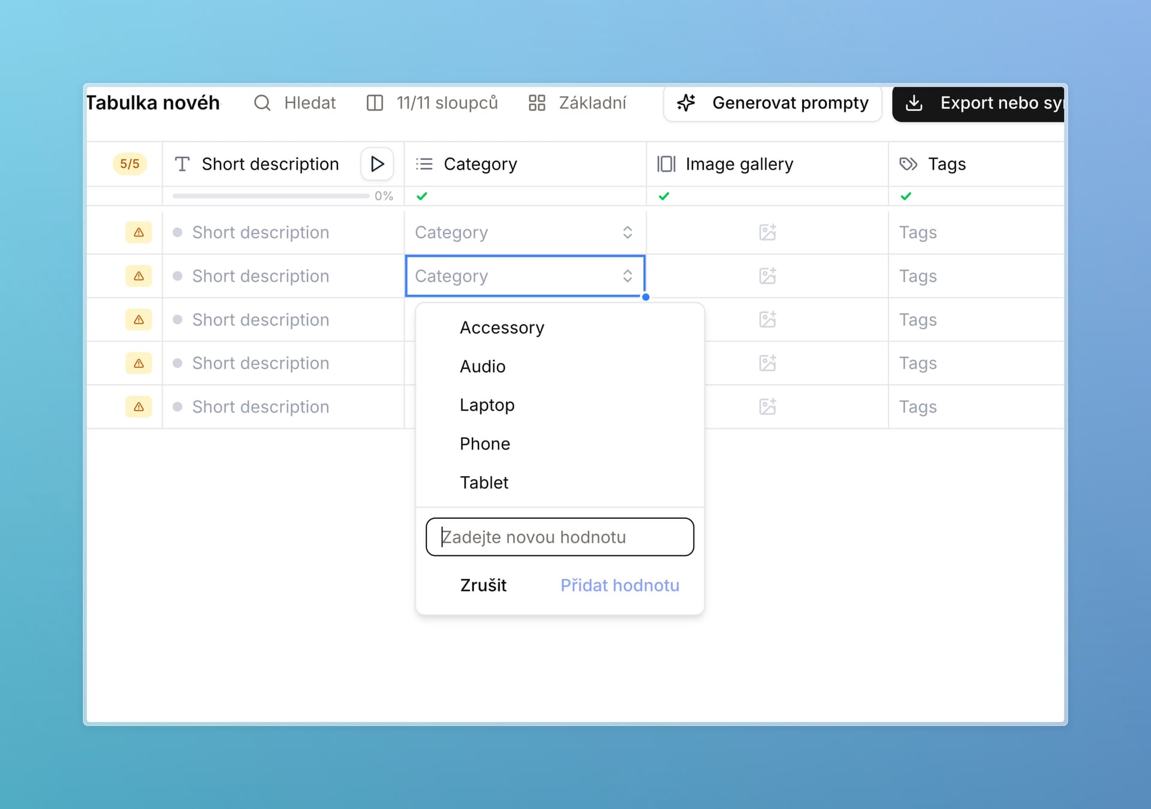The width and height of the screenshot is (1151, 809).
Task: Click the download icon on Export button
Action: (x=914, y=103)
